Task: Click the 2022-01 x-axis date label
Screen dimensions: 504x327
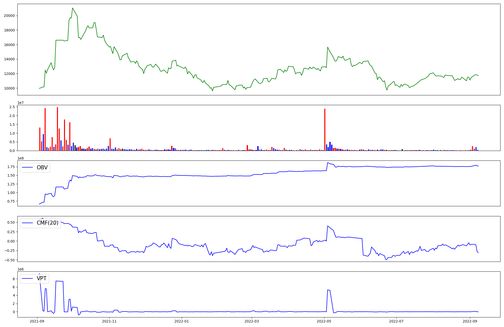Action: 181,321
